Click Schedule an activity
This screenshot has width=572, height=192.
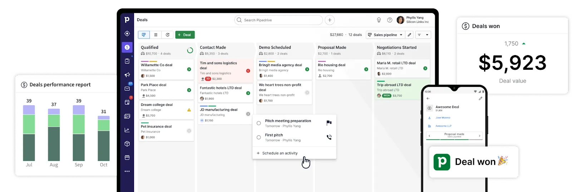[277, 153]
